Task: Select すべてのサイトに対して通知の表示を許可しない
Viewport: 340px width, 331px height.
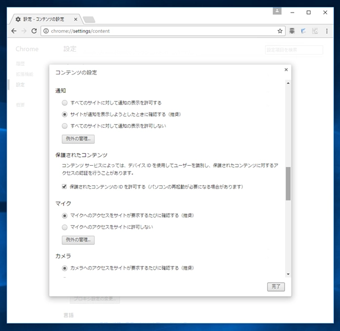Action: tap(65, 126)
